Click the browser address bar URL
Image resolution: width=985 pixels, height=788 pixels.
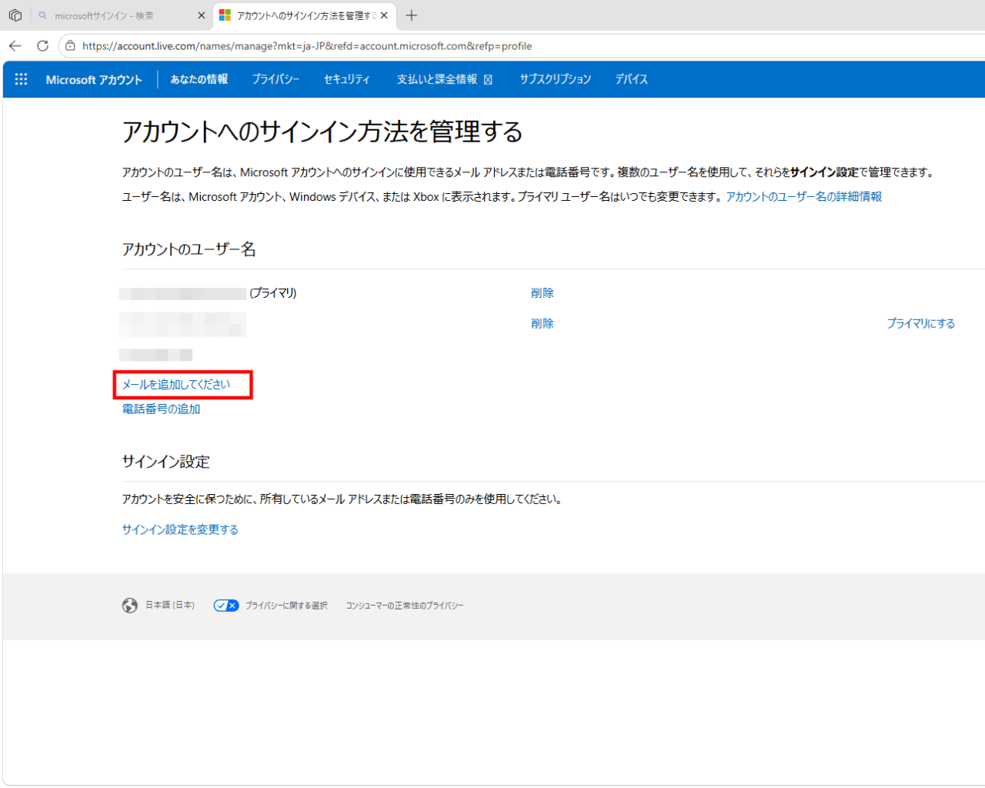click(x=308, y=46)
